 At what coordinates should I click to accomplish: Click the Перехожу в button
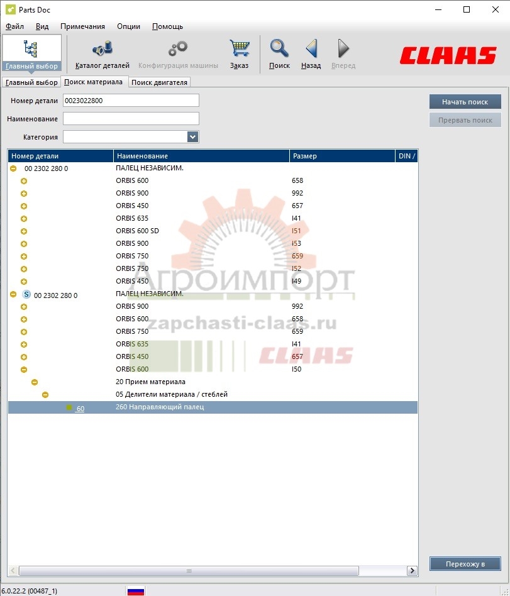[465, 564]
